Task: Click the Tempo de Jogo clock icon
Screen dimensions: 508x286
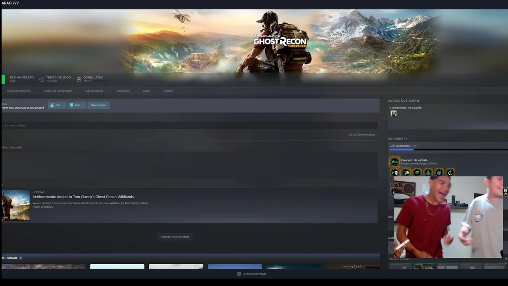Action: 42,79
